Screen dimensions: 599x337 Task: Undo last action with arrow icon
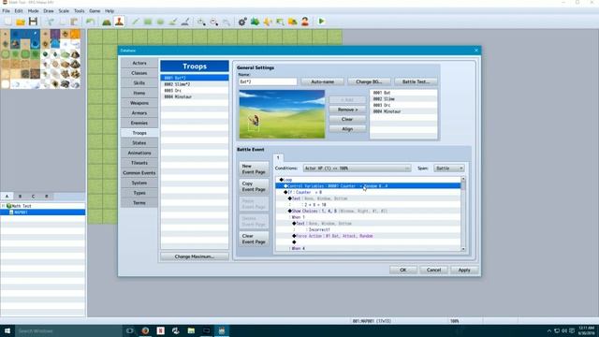90,22
